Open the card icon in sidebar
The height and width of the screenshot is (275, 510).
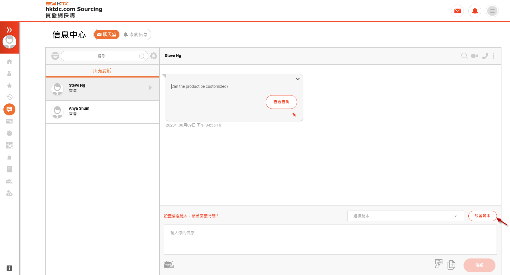tap(9, 121)
